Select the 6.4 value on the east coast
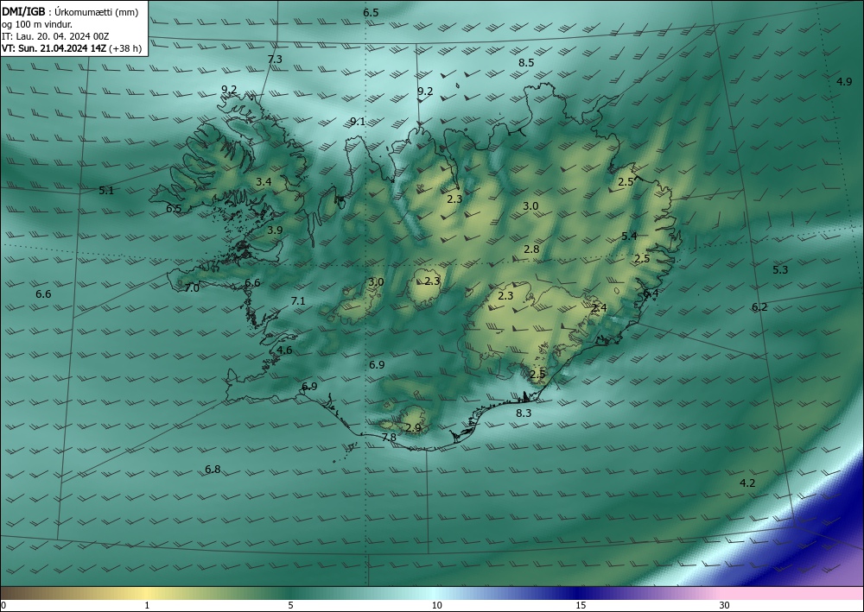This screenshot has height=612, width=864. [x=651, y=293]
